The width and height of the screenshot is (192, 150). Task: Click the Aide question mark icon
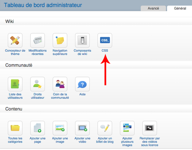pos(82,84)
